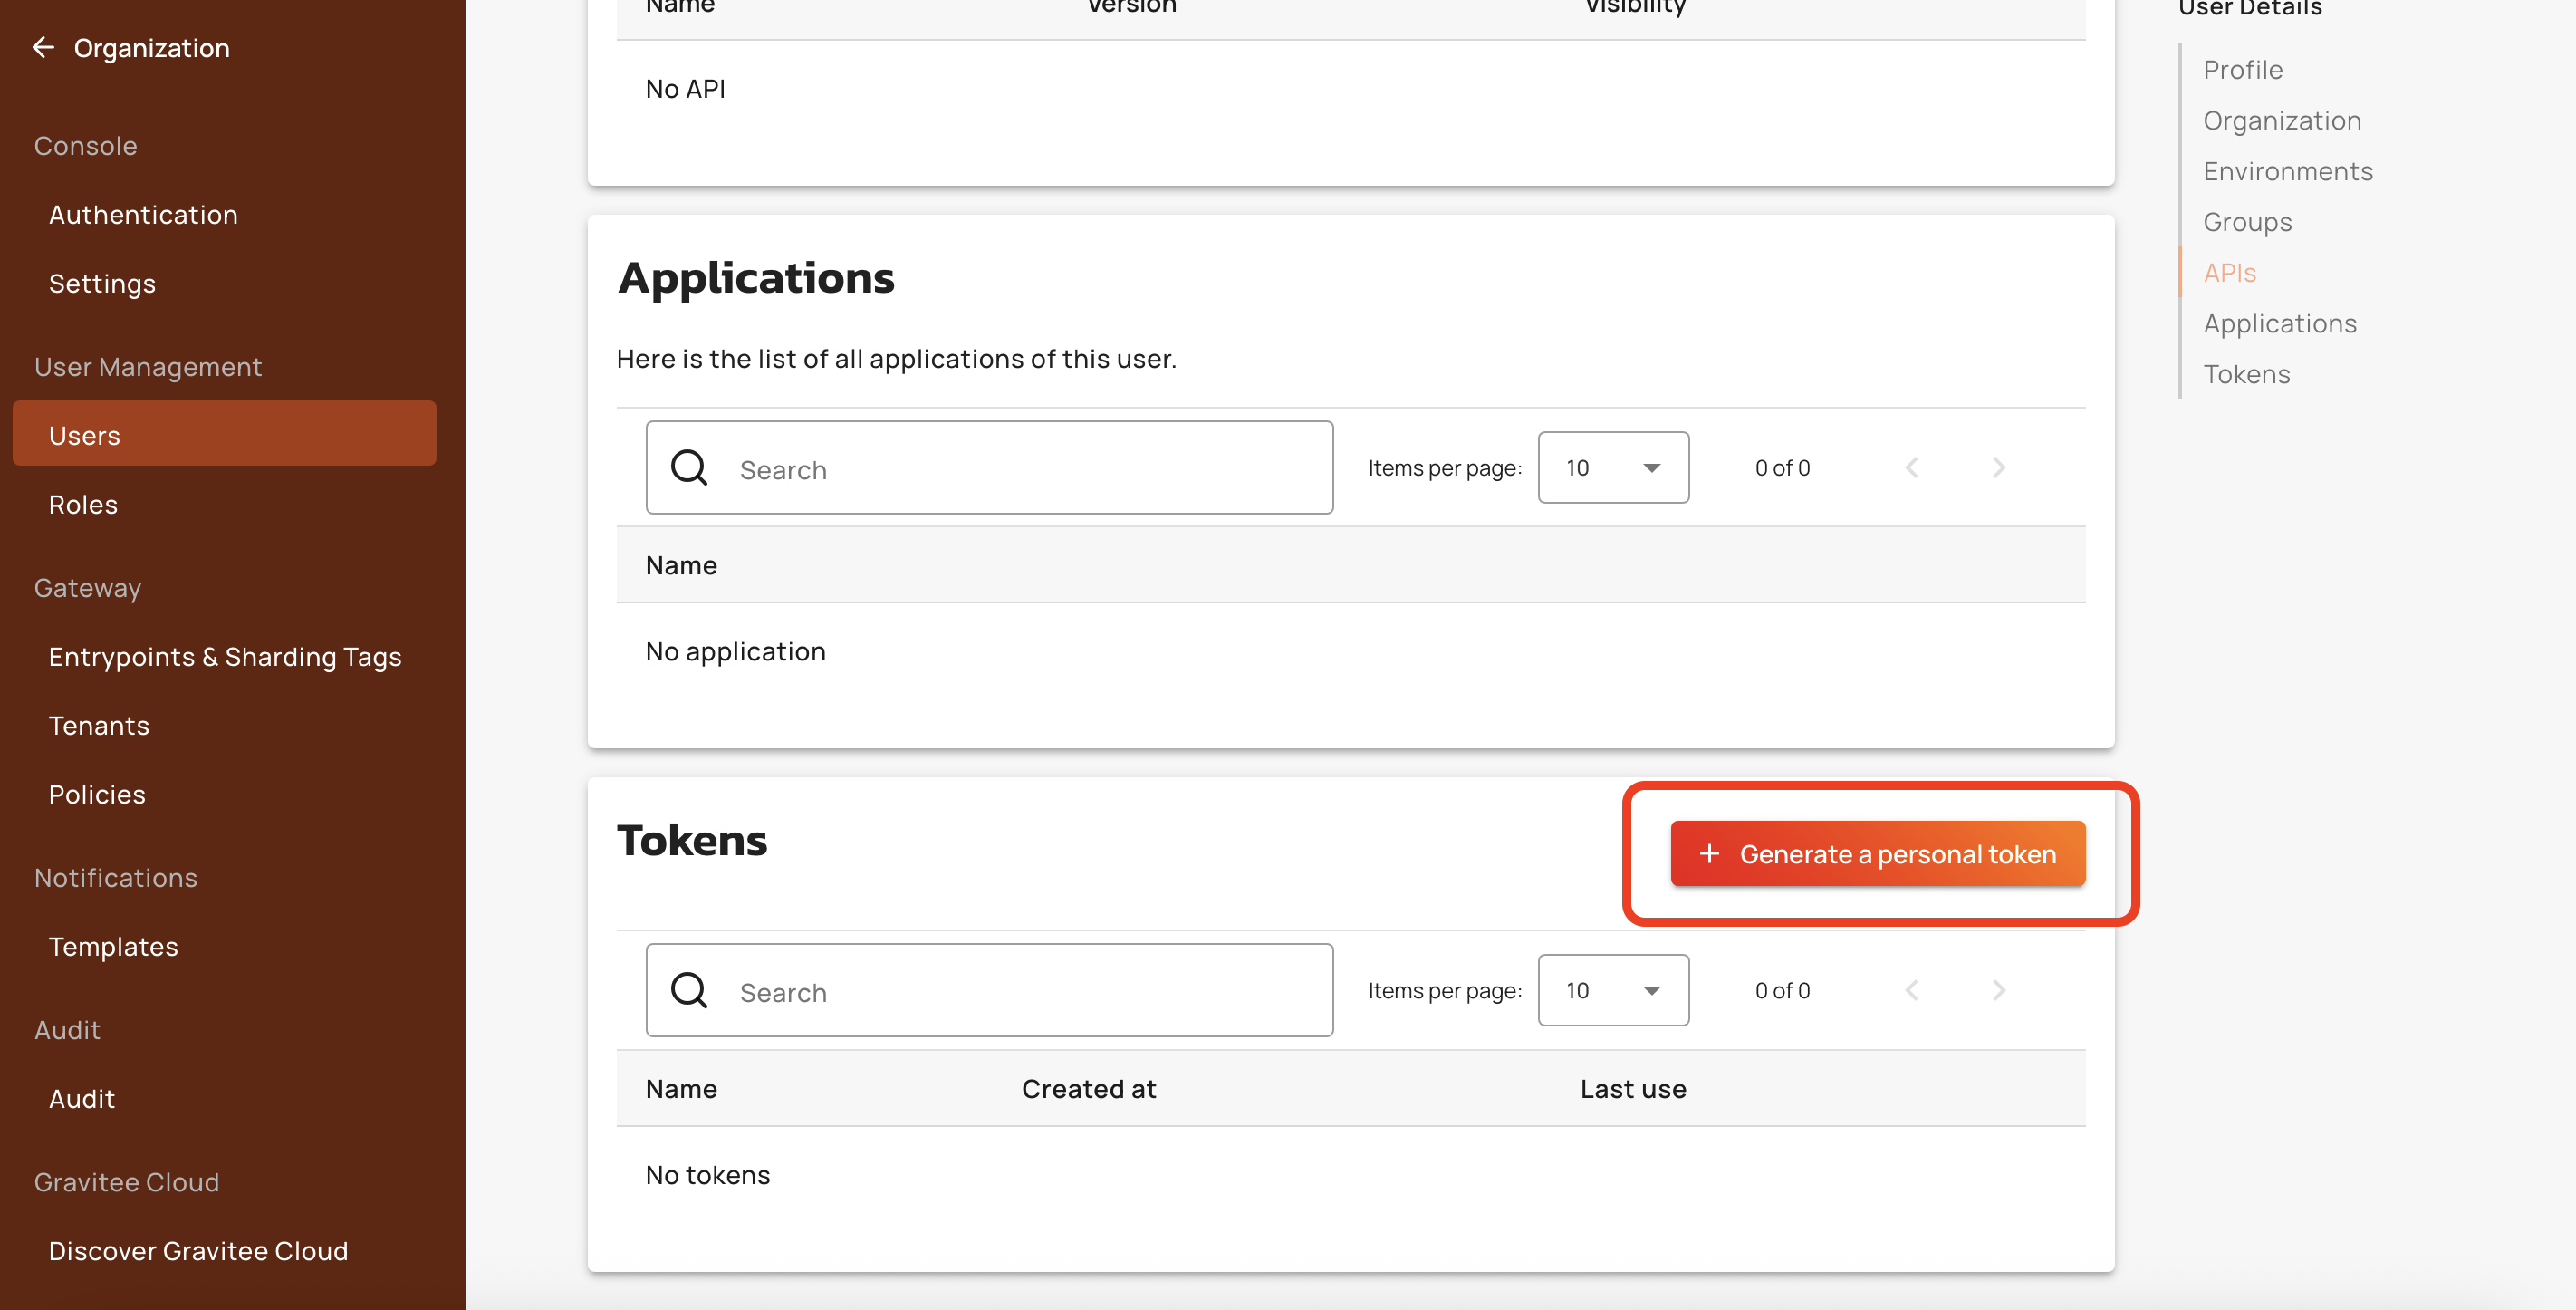2576x1310 pixels.
Task: Open Discover Gravitee Cloud link
Action: click(198, 1251)
